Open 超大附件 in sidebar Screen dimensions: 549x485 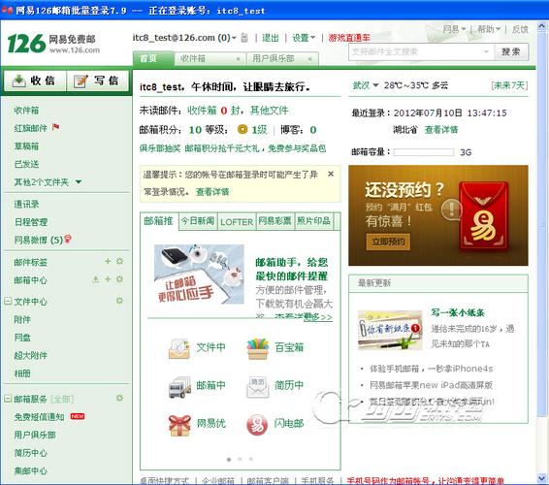click(31, 355)
